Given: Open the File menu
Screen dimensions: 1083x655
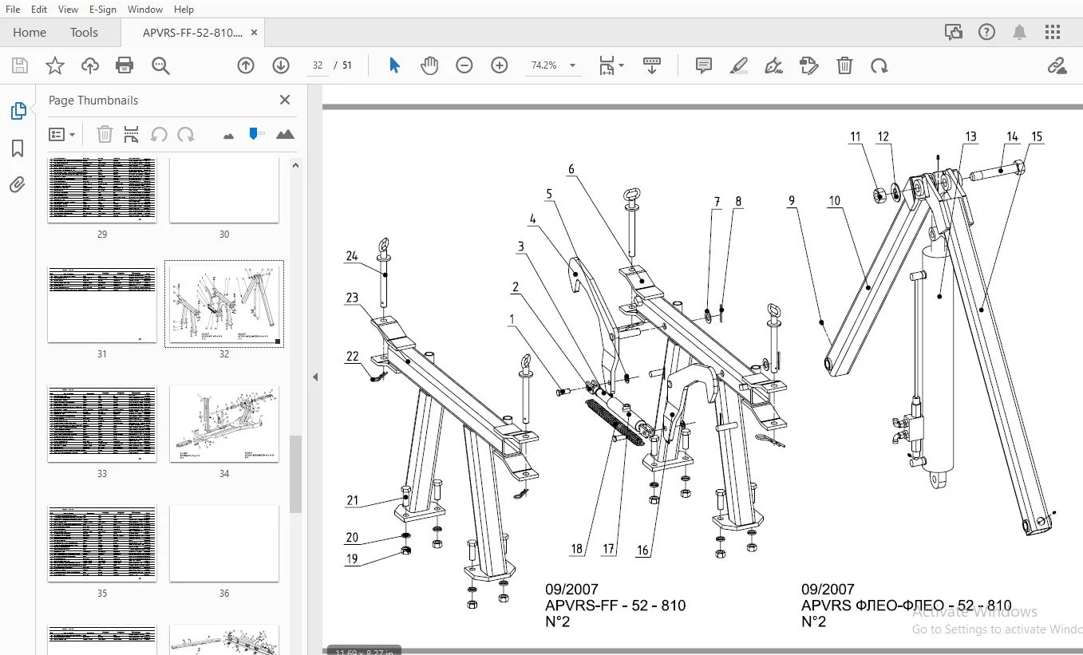Looking at the screenshot, I should click(x=13, y=9).
